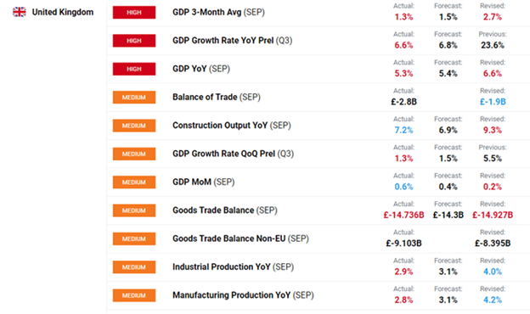Screen dimensions: 530x314
Task: Click MEDIUM badge beside Industrial Production YoY
Action: click(134, 267)
